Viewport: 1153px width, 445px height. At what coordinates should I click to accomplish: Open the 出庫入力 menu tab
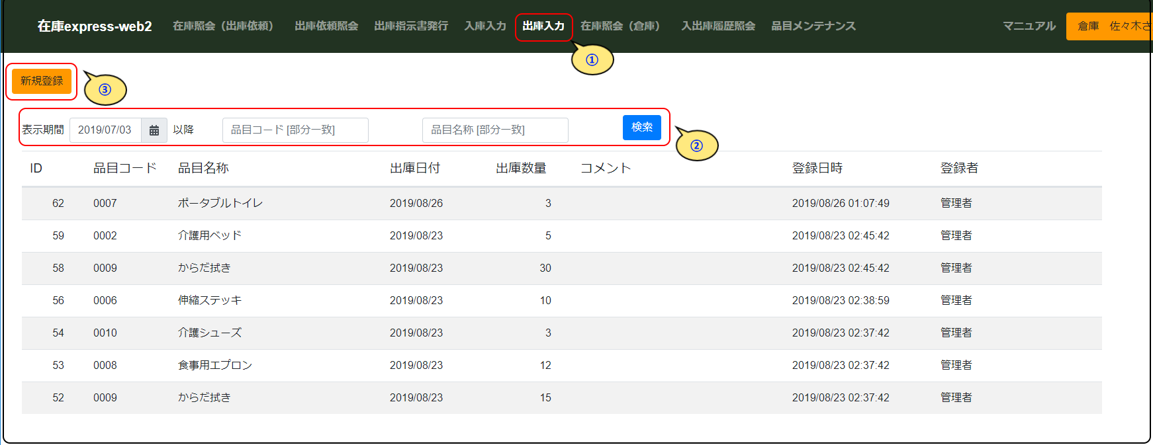pos(543,26)
